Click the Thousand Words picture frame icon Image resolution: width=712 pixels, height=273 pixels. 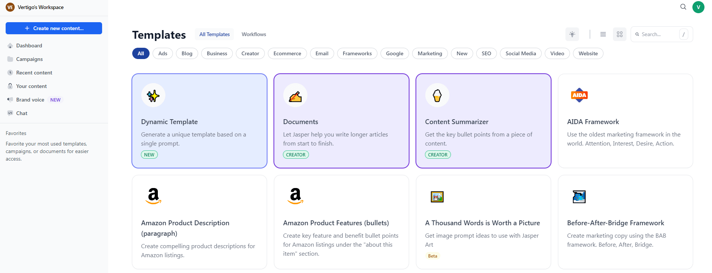437,197
